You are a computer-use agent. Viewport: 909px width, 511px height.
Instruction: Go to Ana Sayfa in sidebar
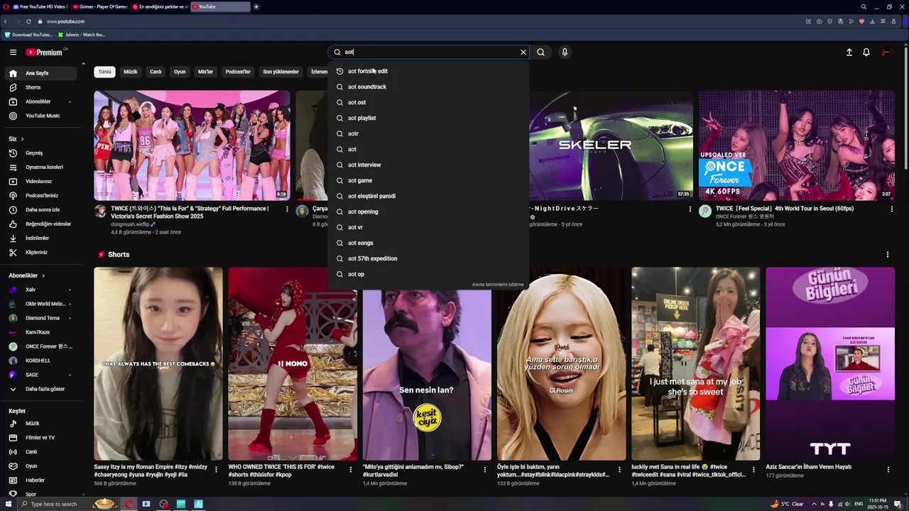coord(42,73)
